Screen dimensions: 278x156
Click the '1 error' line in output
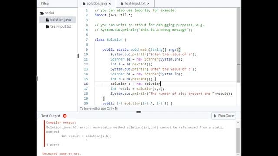[53, 145]
